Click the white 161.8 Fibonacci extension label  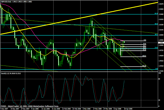144,66
